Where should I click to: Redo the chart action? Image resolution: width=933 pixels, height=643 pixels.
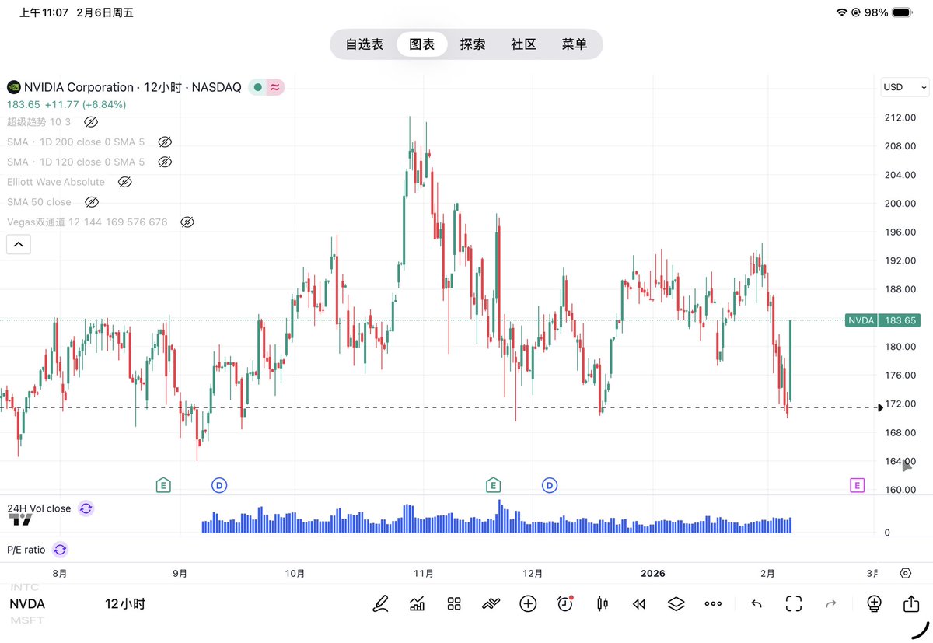[830, 603]
